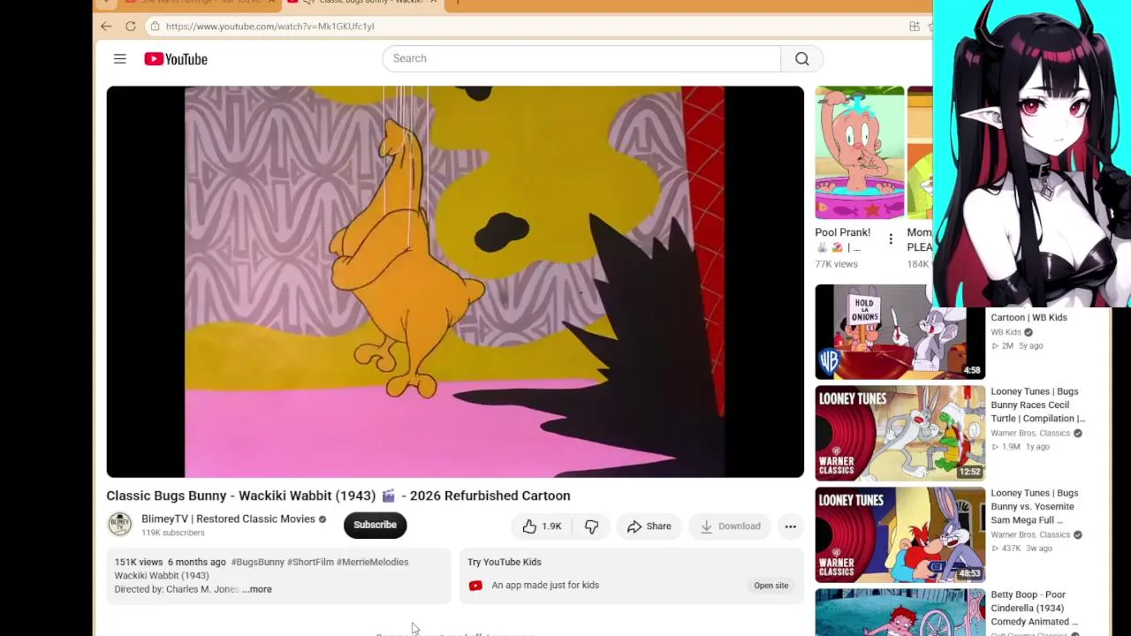Open the Betty Boop Poor Cinderella thumbnail
Image resolution: width=1131 pixels, height=636 pixels.
899,612
